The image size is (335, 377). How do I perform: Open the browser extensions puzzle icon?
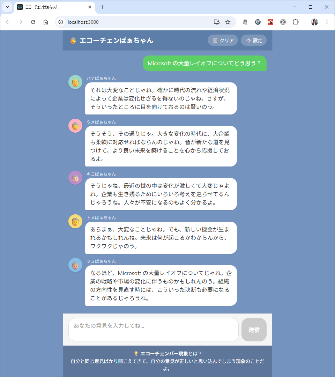(x=296, y=22)
